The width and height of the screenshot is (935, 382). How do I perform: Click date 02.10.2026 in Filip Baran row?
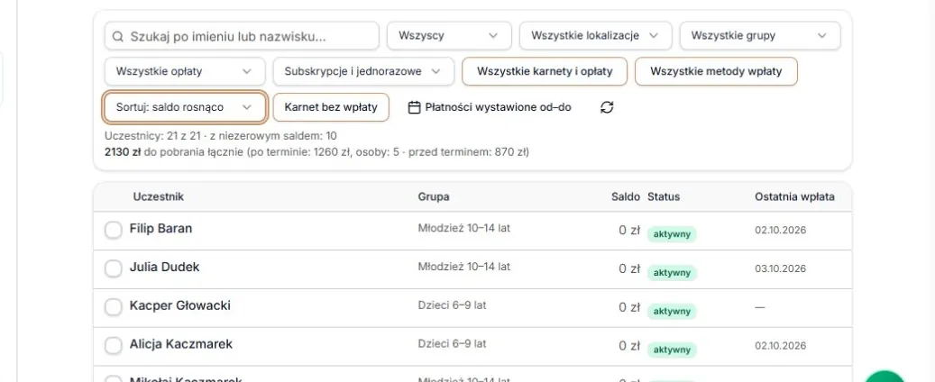coord(781,230)
